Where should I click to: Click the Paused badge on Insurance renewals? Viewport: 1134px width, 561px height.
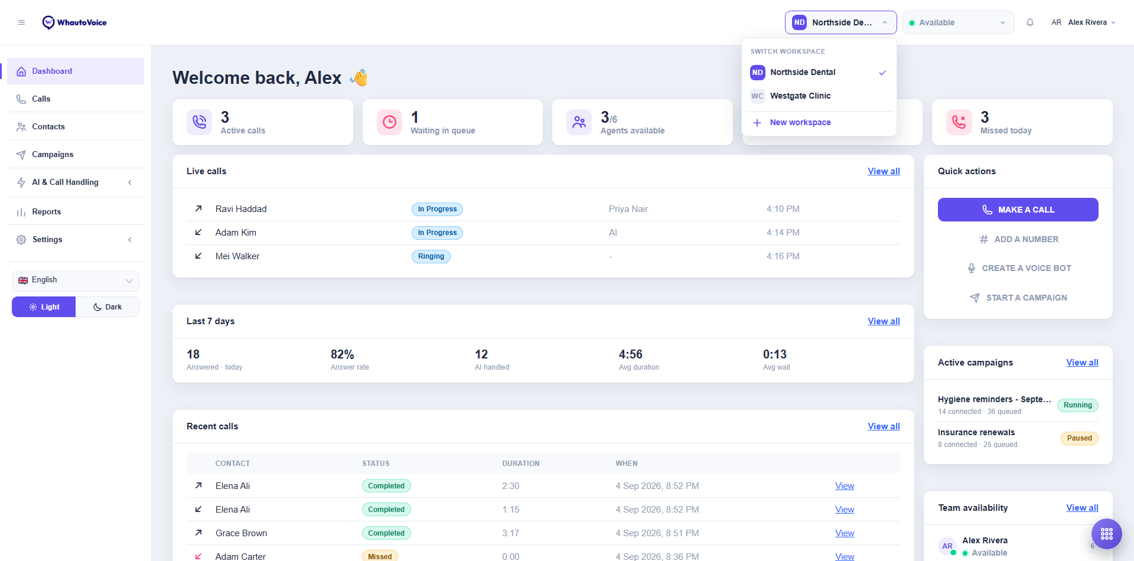[x=1079, y=438]
